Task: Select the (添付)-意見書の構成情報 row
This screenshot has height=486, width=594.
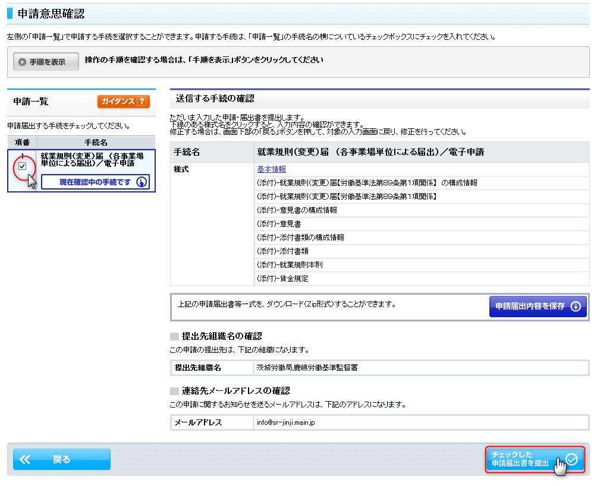Action: (x=297, y=210)
